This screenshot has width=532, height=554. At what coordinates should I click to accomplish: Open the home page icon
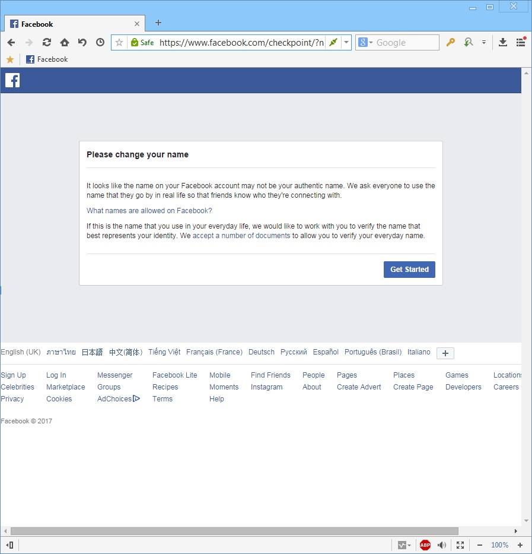click(65, 42)
